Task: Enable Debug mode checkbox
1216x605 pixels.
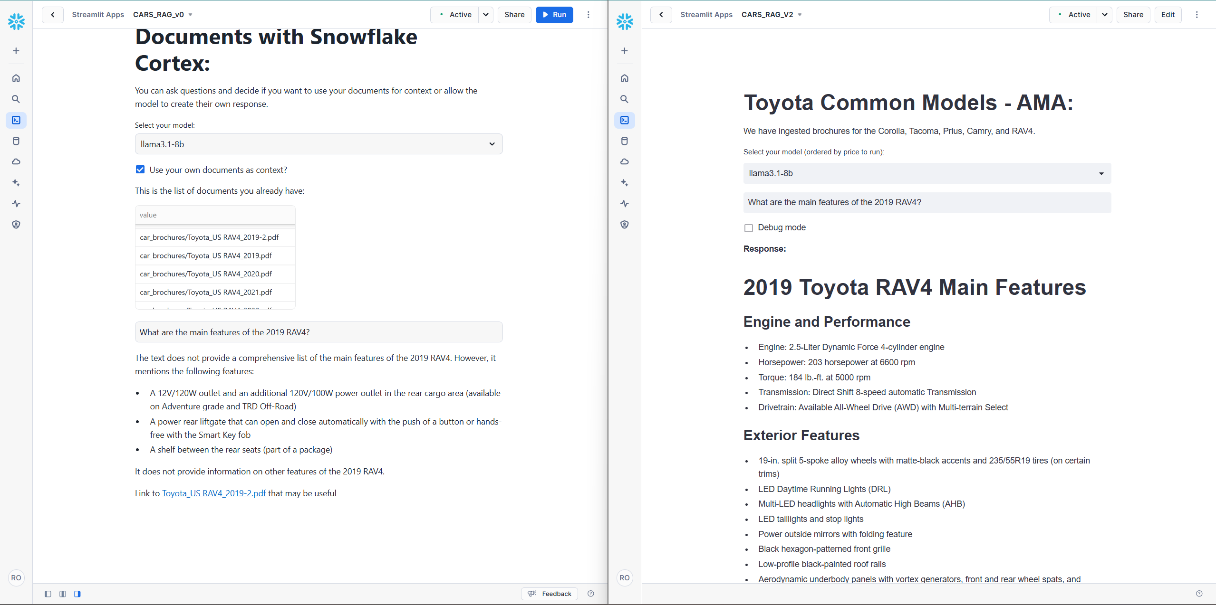Action: click(x=749, y=228)
